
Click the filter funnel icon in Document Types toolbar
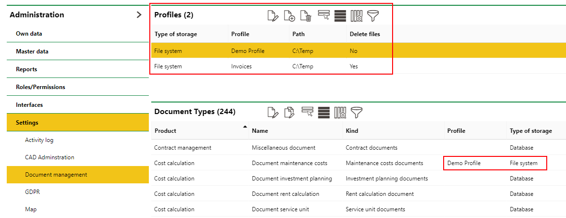(x=356, y=112)
